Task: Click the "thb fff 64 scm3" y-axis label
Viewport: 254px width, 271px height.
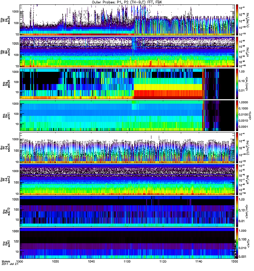Action: [5, 52]
